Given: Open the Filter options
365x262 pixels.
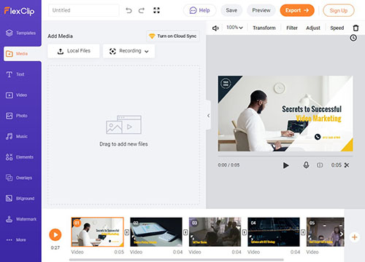Looking at the screenshot, I should [x=292, y=28].
